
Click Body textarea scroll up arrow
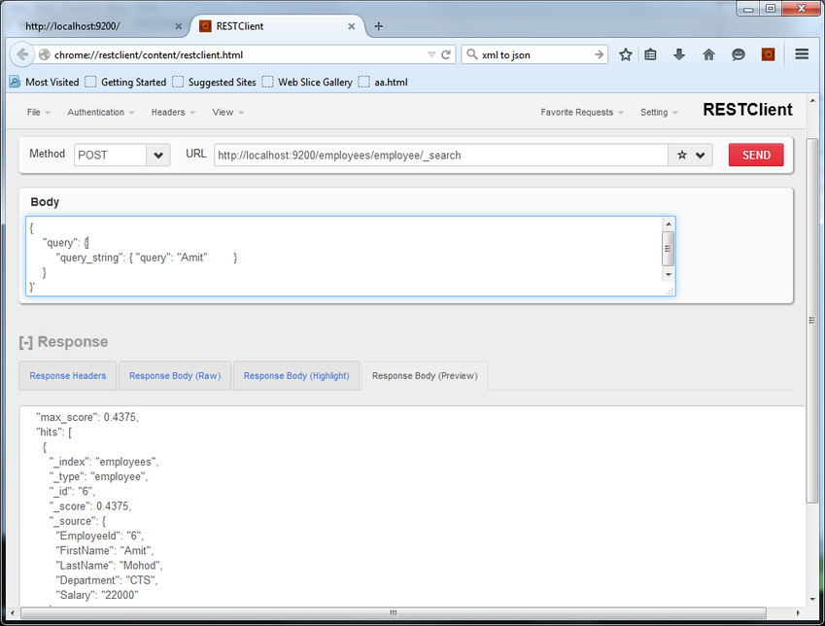point(669,224)
